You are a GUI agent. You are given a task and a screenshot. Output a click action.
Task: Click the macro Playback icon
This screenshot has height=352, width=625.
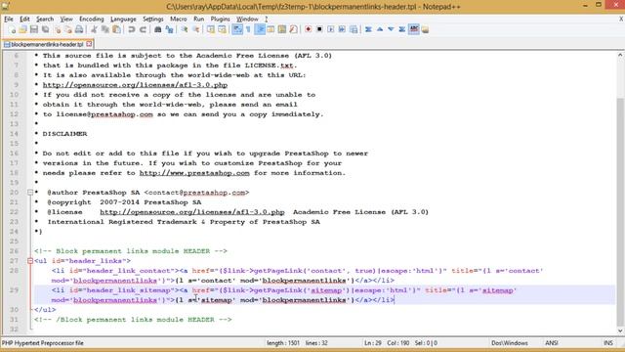tap(330, 29)
